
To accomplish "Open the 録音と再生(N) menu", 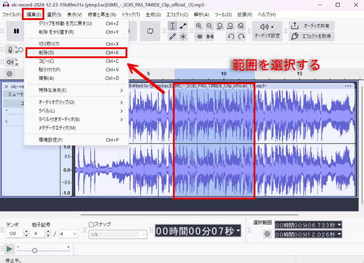I will pos(102,15).
